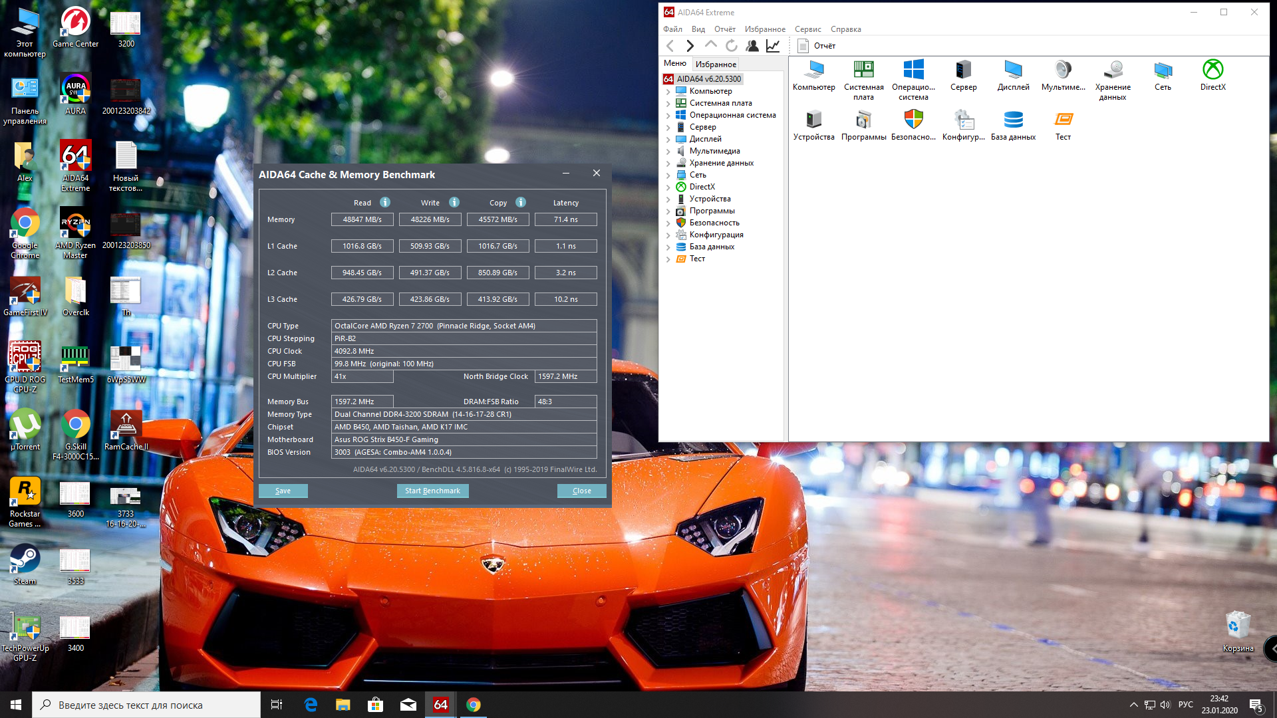
Task: Open the AIDA64 taskbar icon
Action: (x=440, y=705)
